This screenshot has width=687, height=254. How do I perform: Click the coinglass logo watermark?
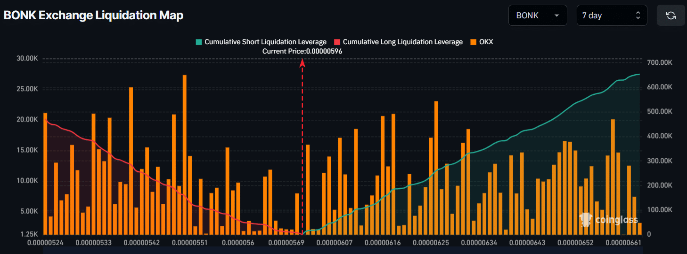(x=608, y=219)
